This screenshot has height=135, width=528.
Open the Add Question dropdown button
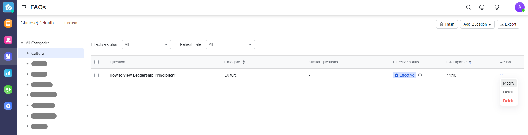[x=477, y=24]
